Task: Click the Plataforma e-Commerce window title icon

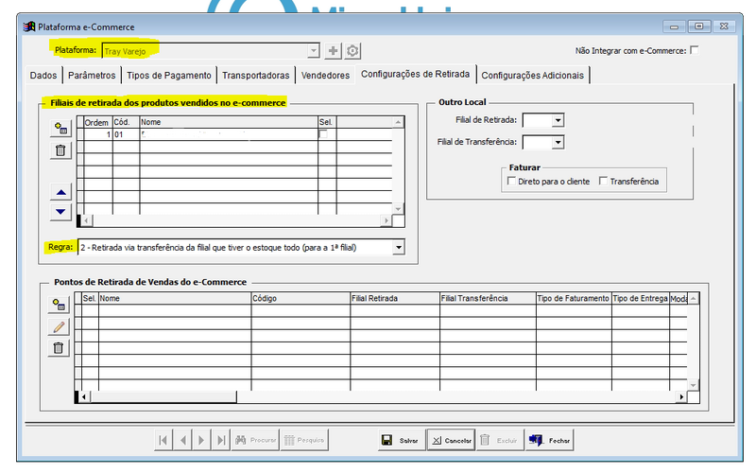Action: pyautogui.click(x=29, y=26)
